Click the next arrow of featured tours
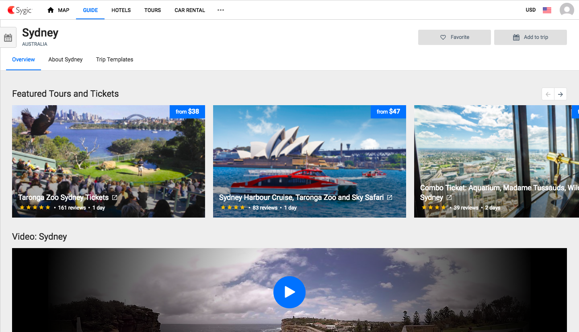Screen dimensions: 579x332 [561, 94]
